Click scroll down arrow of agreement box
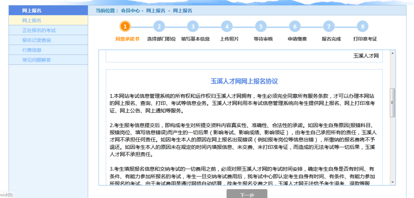The width and height of the screenshot is (414, 198). 393,182
